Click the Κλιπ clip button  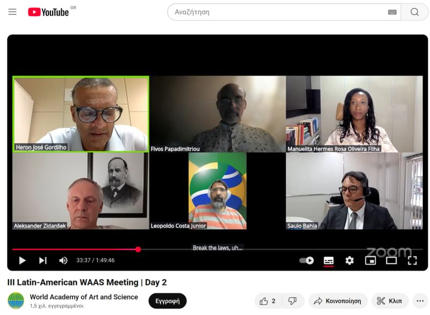390,301
